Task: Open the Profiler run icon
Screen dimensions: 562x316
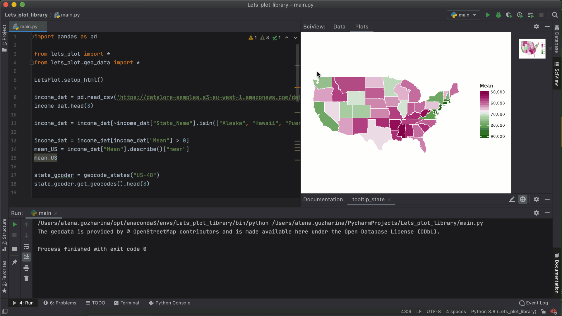Action: pos(520,15)
